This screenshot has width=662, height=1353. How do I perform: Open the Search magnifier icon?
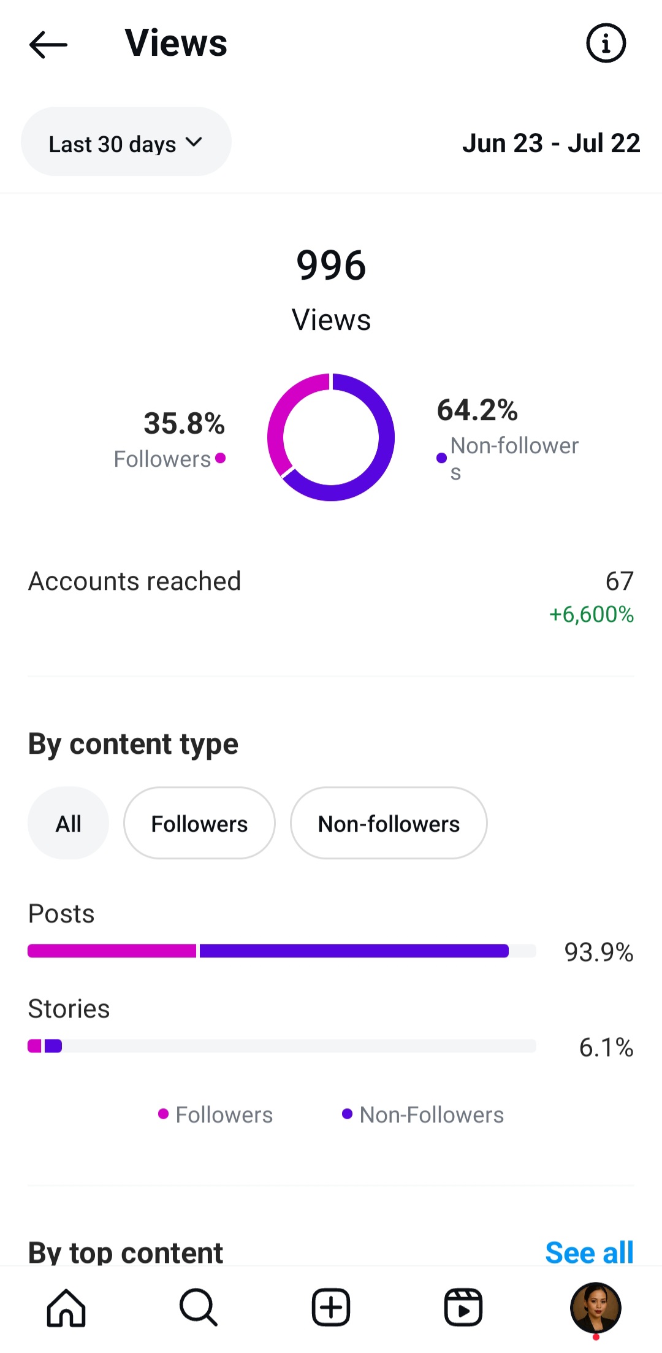[199, 1308]
